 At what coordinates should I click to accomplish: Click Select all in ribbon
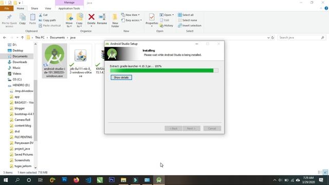186,15
